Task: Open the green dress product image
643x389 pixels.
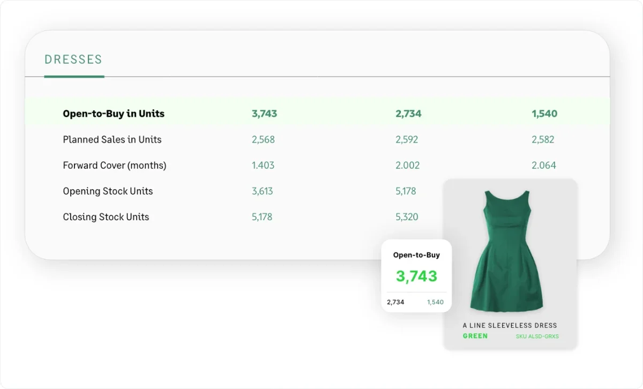Action: tap(506, 251)
